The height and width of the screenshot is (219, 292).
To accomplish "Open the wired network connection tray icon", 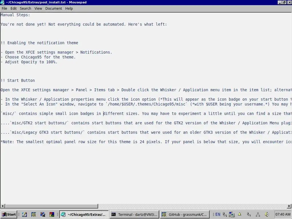I will click(x=258, y=215).
